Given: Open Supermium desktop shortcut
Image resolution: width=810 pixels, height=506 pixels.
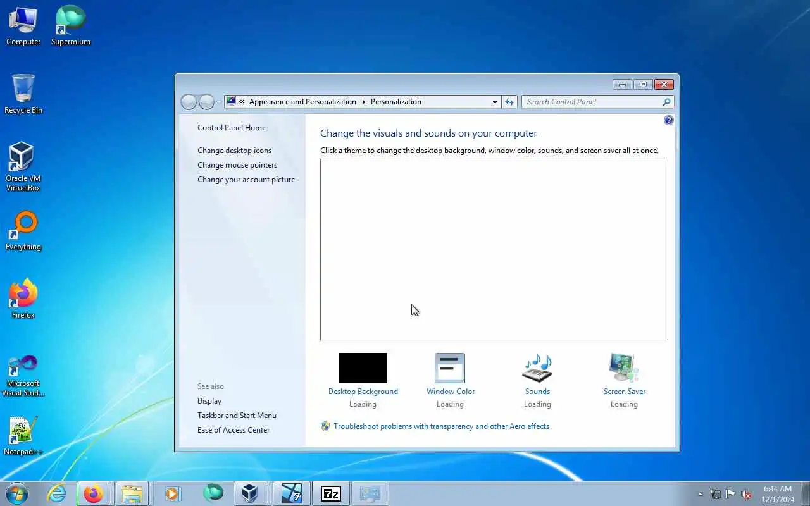Looking at the screenshot, I should click(71, 27).
